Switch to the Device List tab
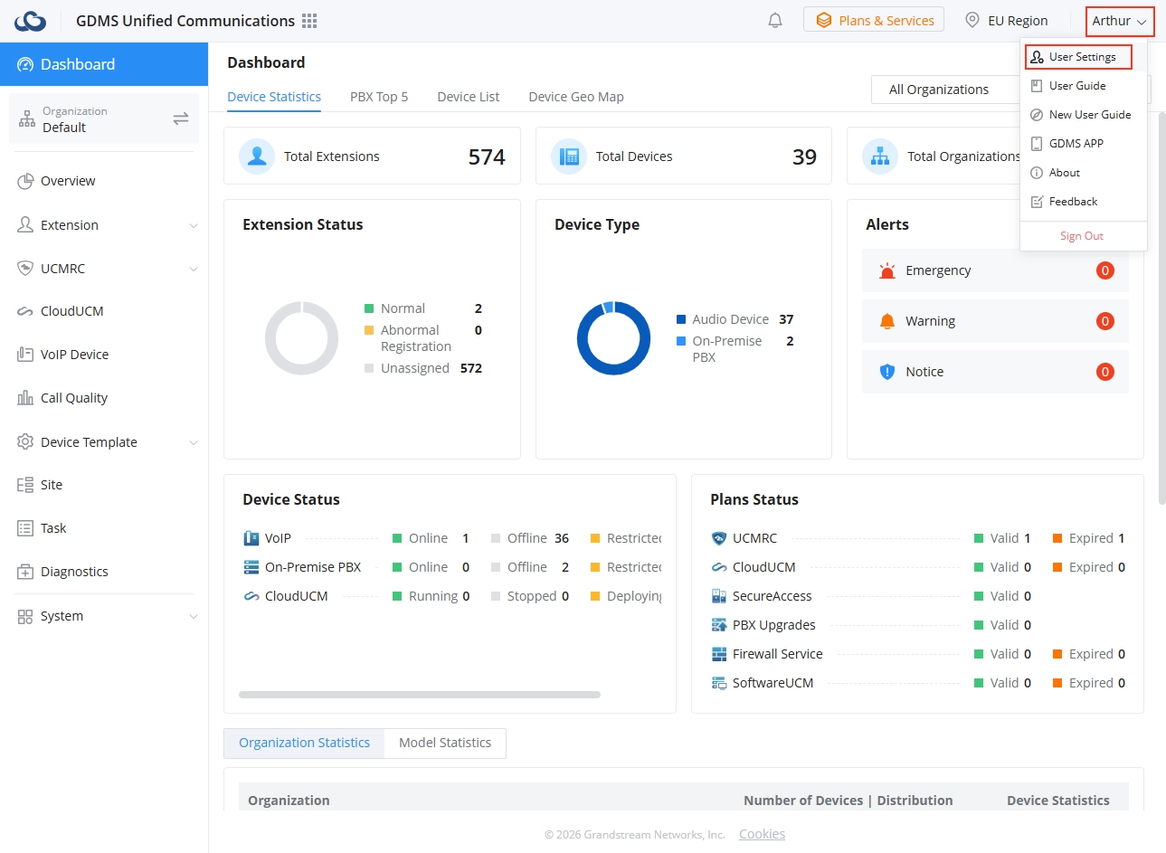 pos(468,97)
